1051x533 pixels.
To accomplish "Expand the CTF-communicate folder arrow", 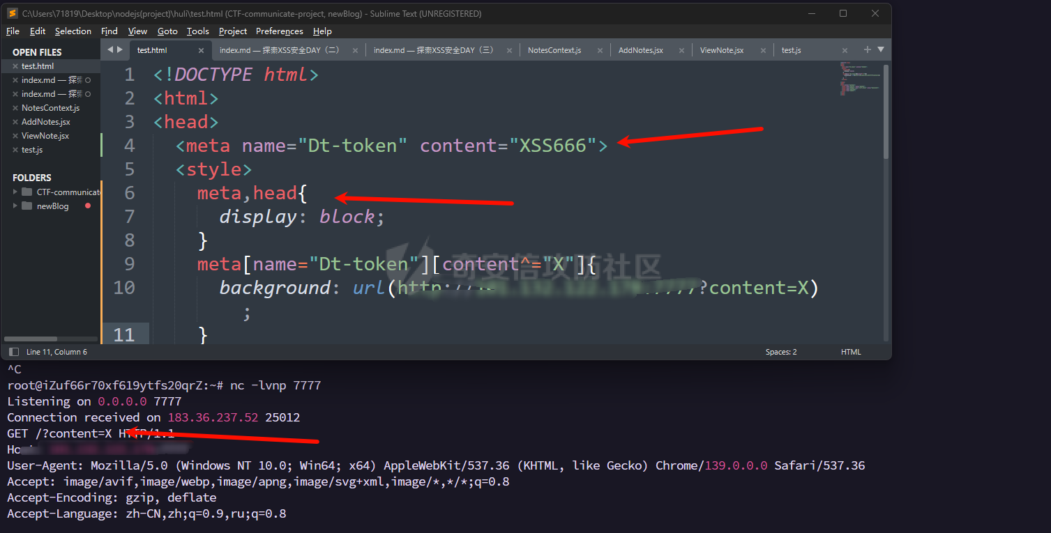I will [15, 192].
